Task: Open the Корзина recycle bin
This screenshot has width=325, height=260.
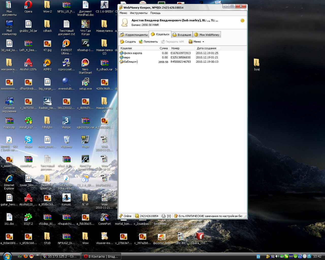Action: 66,142
